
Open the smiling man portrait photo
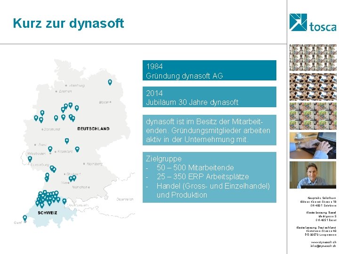click(x=313, y=175)
